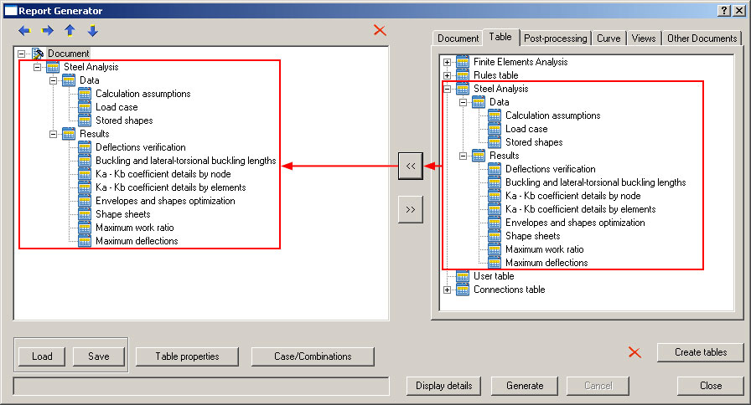This screenshot has height=405, width=751.
Task: Click the red X delete icon above document tree
Action: coord(380,30)
